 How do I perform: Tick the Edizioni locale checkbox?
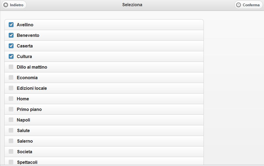[x=11, y=88]
